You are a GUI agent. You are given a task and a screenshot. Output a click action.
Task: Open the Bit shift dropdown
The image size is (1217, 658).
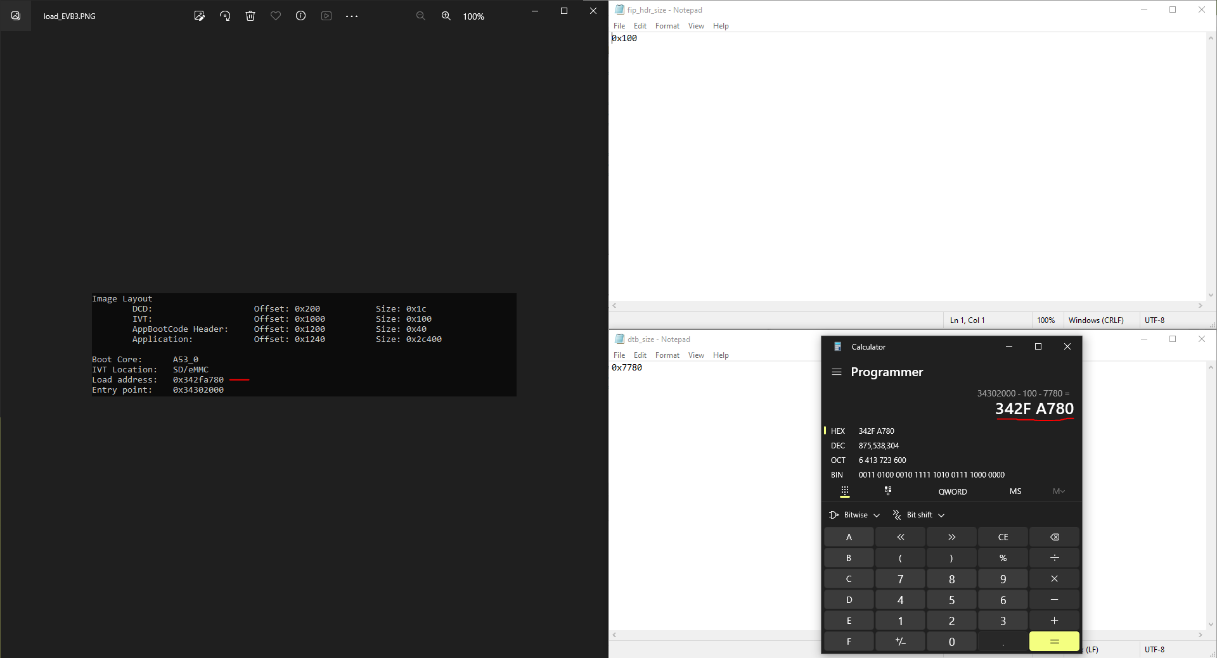click(x=919, y=514)
